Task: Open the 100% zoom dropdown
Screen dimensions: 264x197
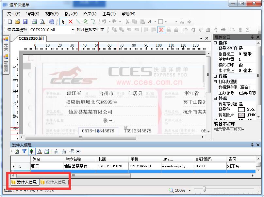Action: 190,190
